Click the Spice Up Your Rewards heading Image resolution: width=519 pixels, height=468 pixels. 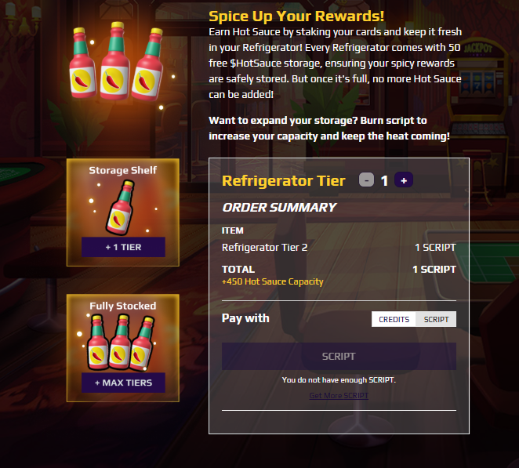296,16
